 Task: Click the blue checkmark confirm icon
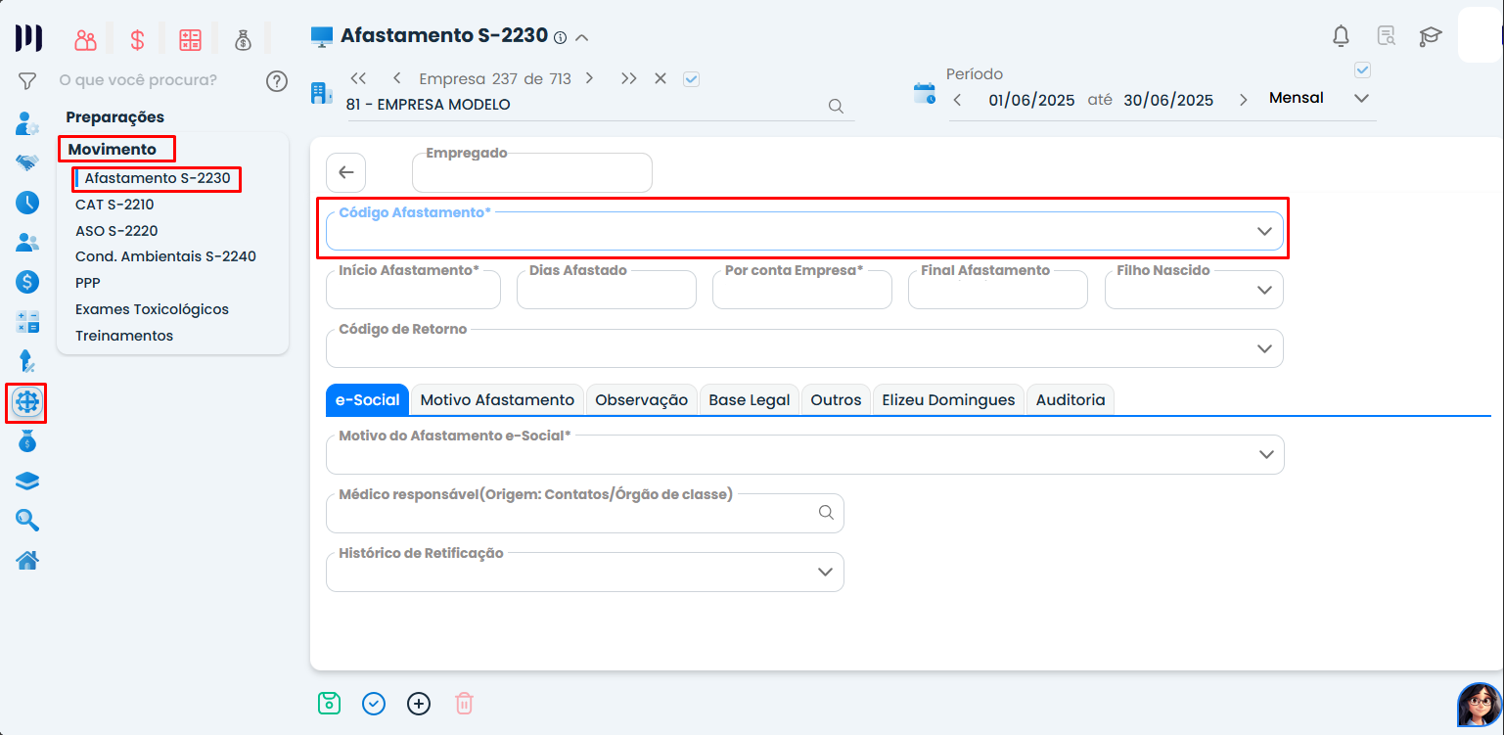tap(374, 703)
